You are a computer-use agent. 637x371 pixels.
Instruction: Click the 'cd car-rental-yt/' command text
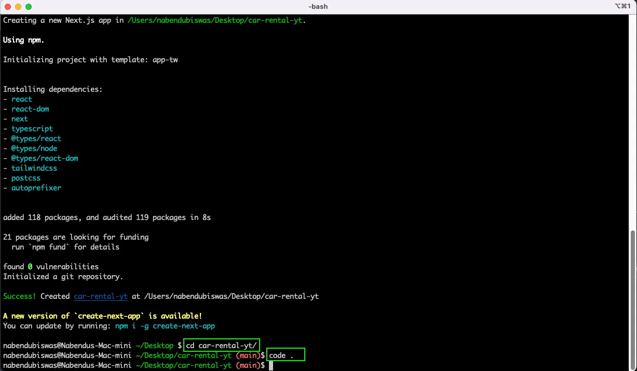click(221, 346)
